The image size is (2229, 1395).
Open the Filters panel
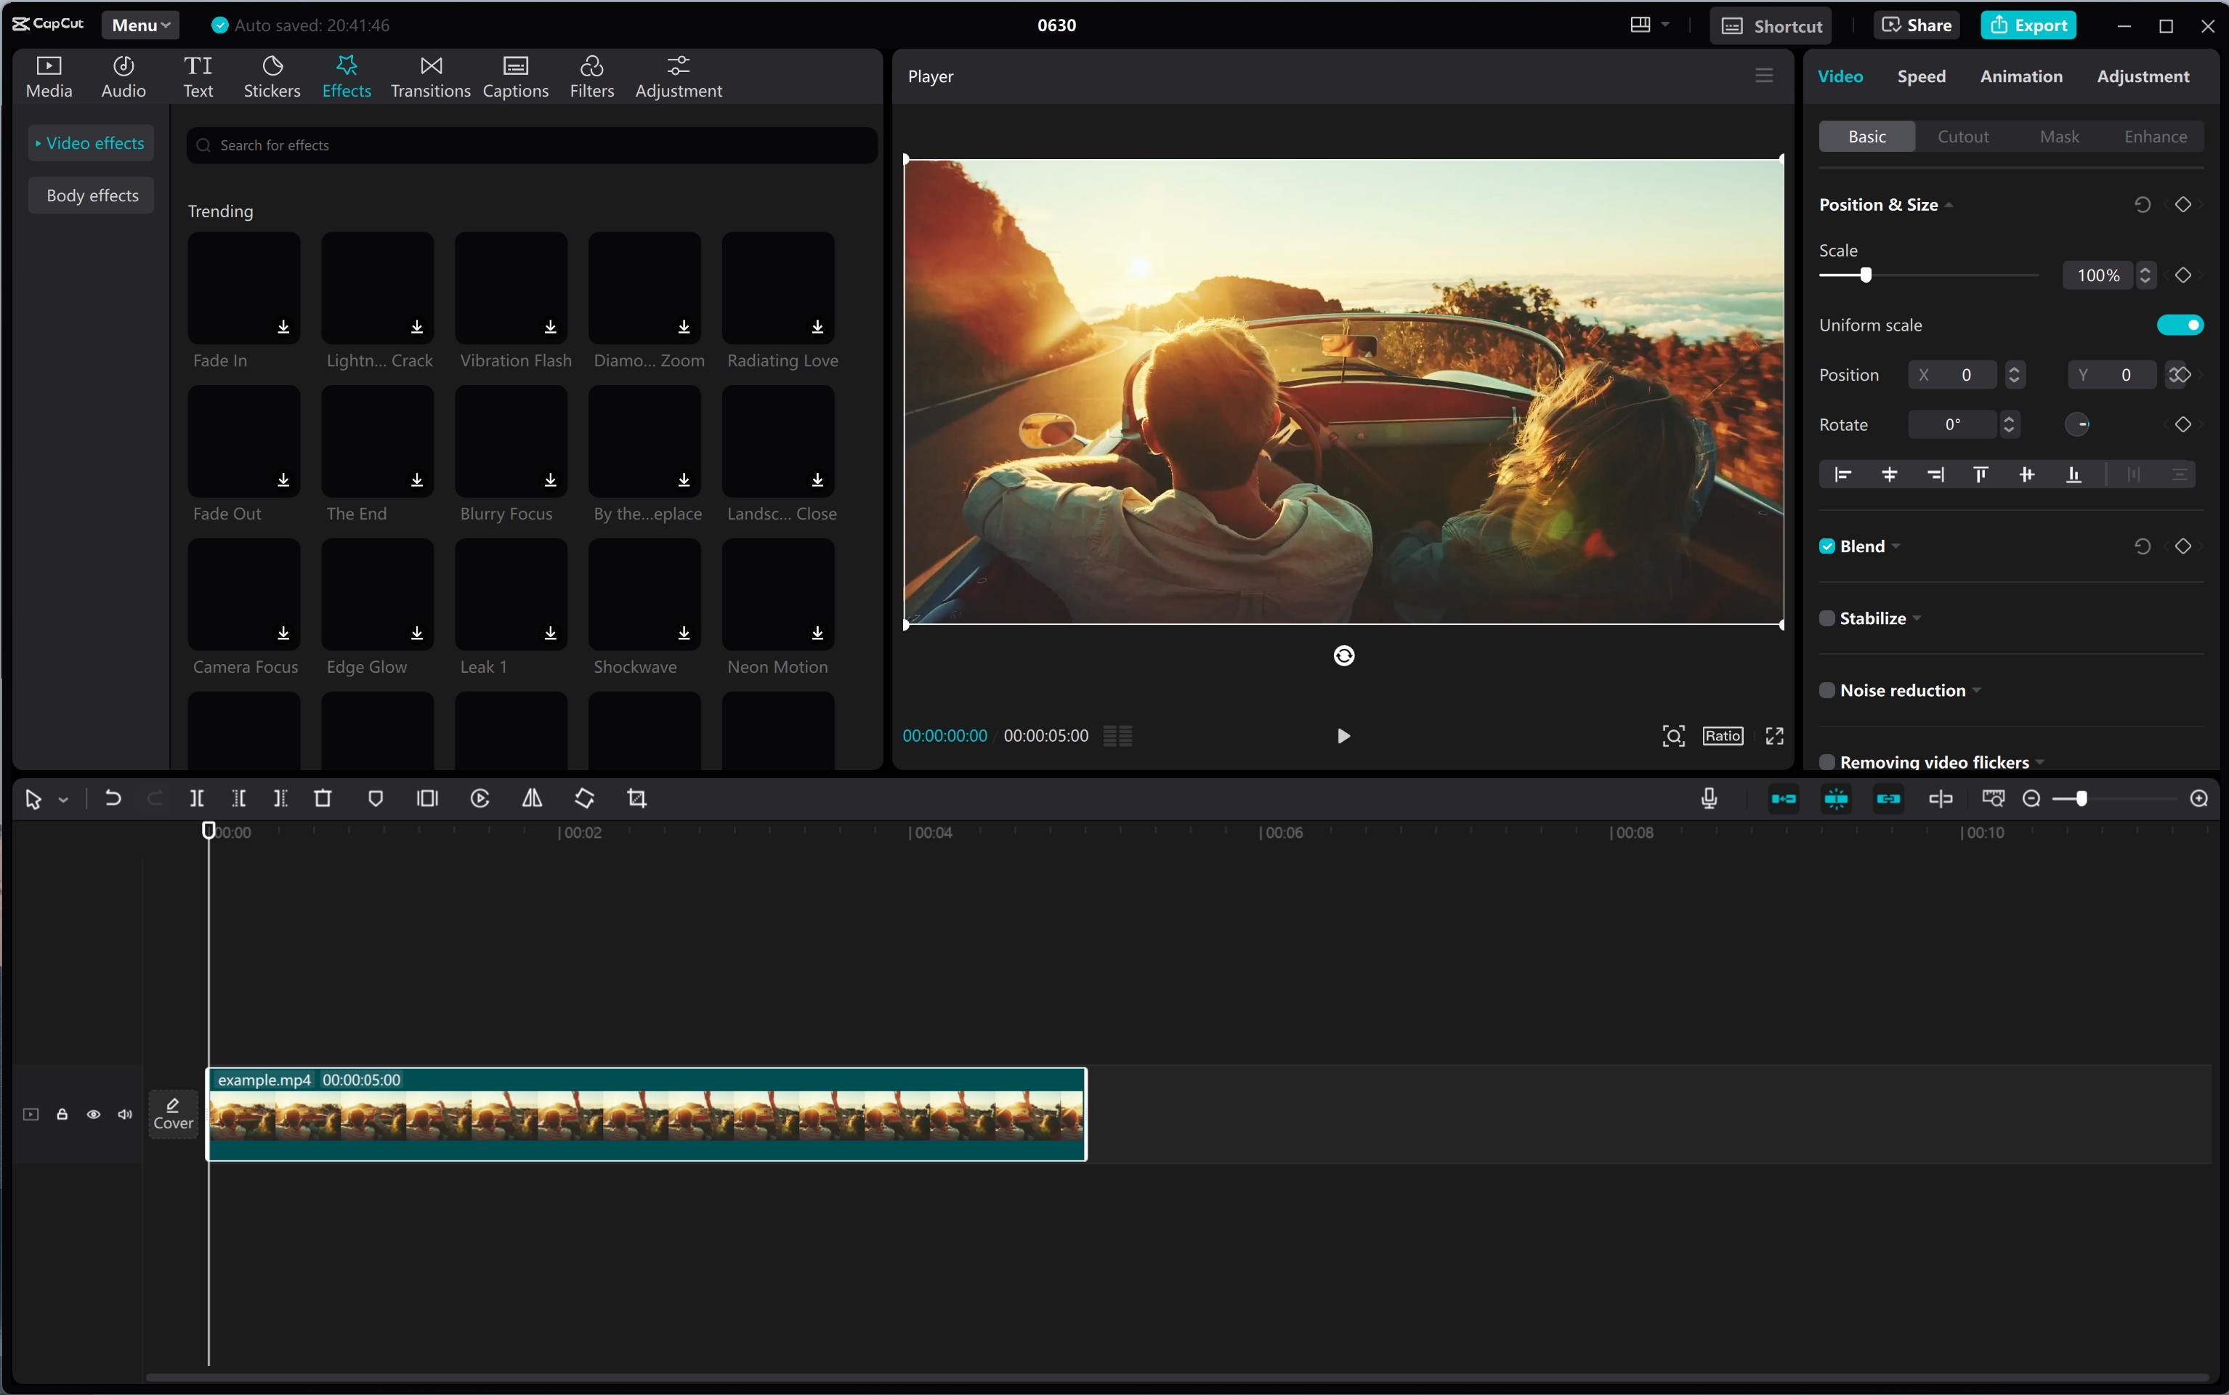tap(591, 76)
